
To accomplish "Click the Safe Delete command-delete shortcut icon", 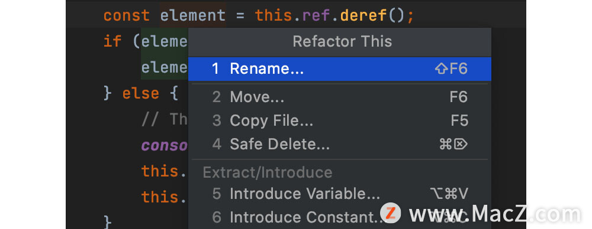I will point(453,144).
